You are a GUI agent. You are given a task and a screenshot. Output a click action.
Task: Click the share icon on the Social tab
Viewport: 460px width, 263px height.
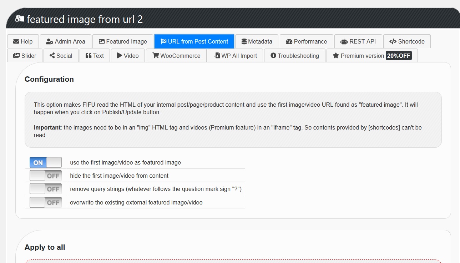52,56
